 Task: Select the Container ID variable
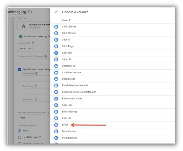(x=113, y=66)
